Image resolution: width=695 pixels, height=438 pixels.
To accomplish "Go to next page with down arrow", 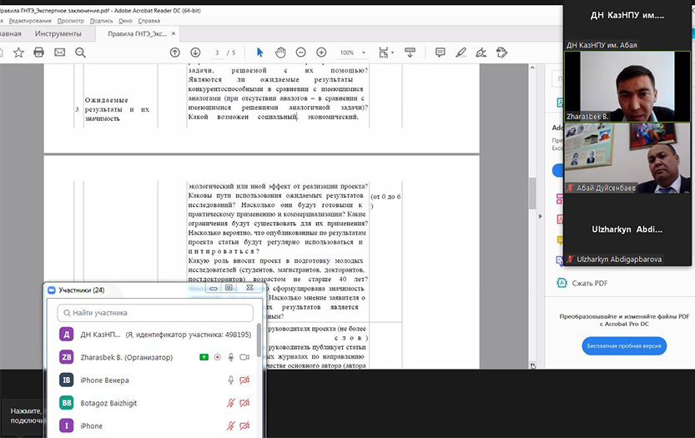I will click(195, 52).
